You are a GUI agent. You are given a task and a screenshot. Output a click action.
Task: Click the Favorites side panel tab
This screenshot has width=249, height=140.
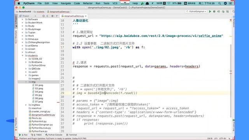point(16,124)
